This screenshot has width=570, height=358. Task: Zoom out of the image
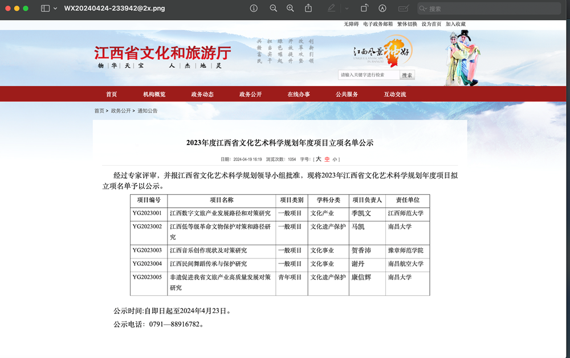274,8
